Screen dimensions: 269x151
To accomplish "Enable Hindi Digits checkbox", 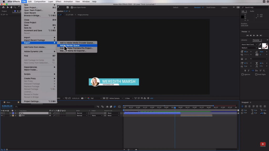I will tap(256, 74).
